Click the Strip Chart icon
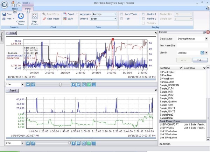This screenshot has width=210, height=152. click(35, 16)
